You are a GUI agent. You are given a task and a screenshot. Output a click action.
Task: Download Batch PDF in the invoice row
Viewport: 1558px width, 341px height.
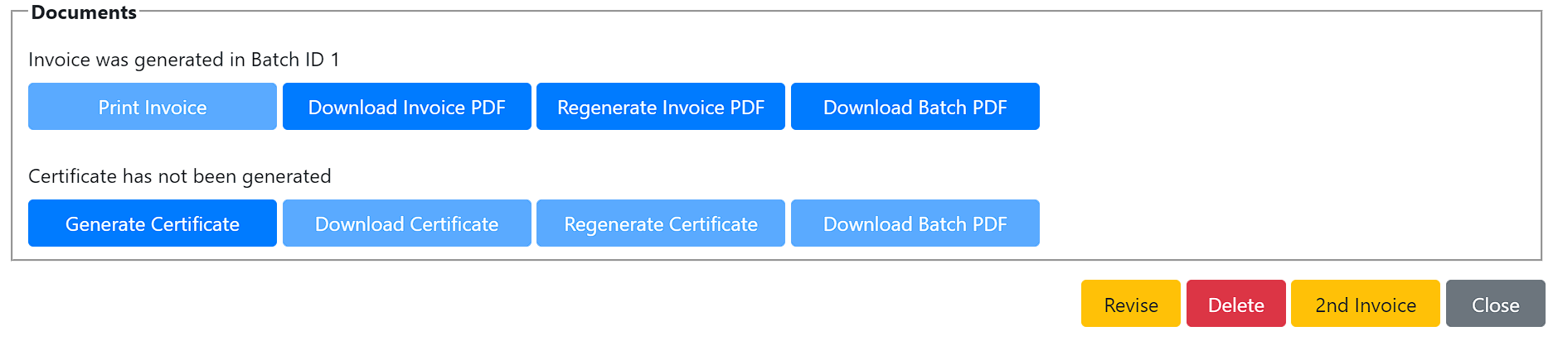click(915, 107)
